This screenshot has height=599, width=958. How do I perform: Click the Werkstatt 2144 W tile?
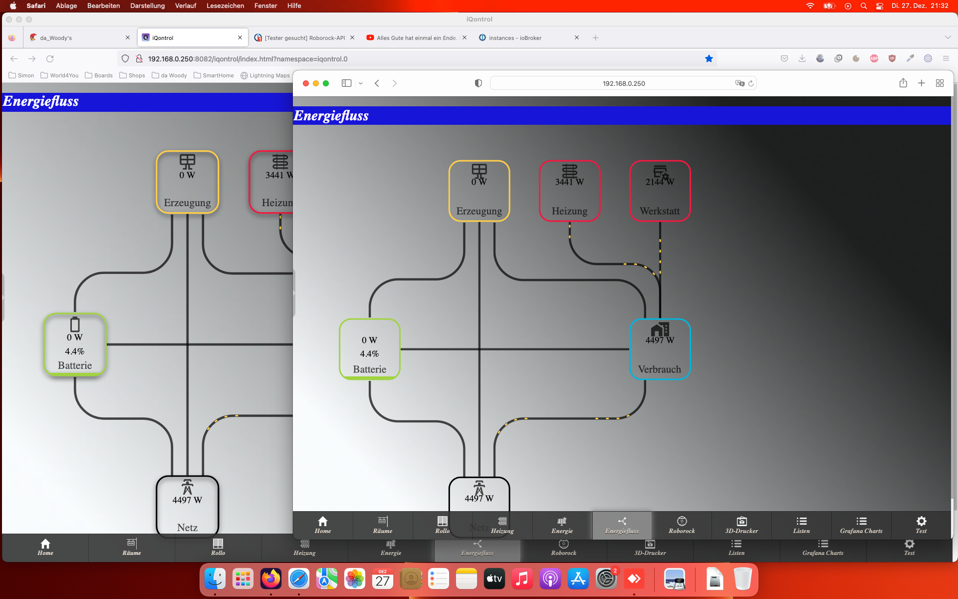[660, 191]
